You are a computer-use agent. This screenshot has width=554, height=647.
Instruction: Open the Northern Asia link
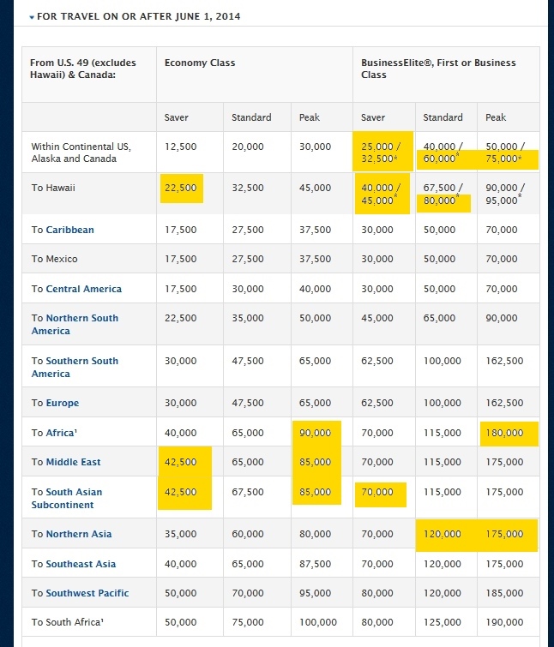click(x=78, y=534)
